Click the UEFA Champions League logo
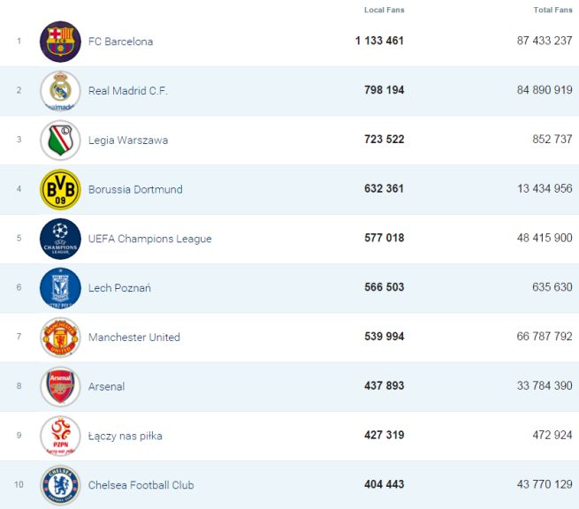The height and width of the screenshot is (509, 579). 60,239
